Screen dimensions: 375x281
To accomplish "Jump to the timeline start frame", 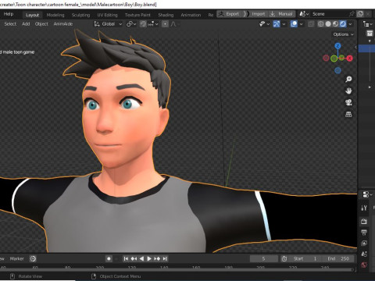I will tap(126, 258).
